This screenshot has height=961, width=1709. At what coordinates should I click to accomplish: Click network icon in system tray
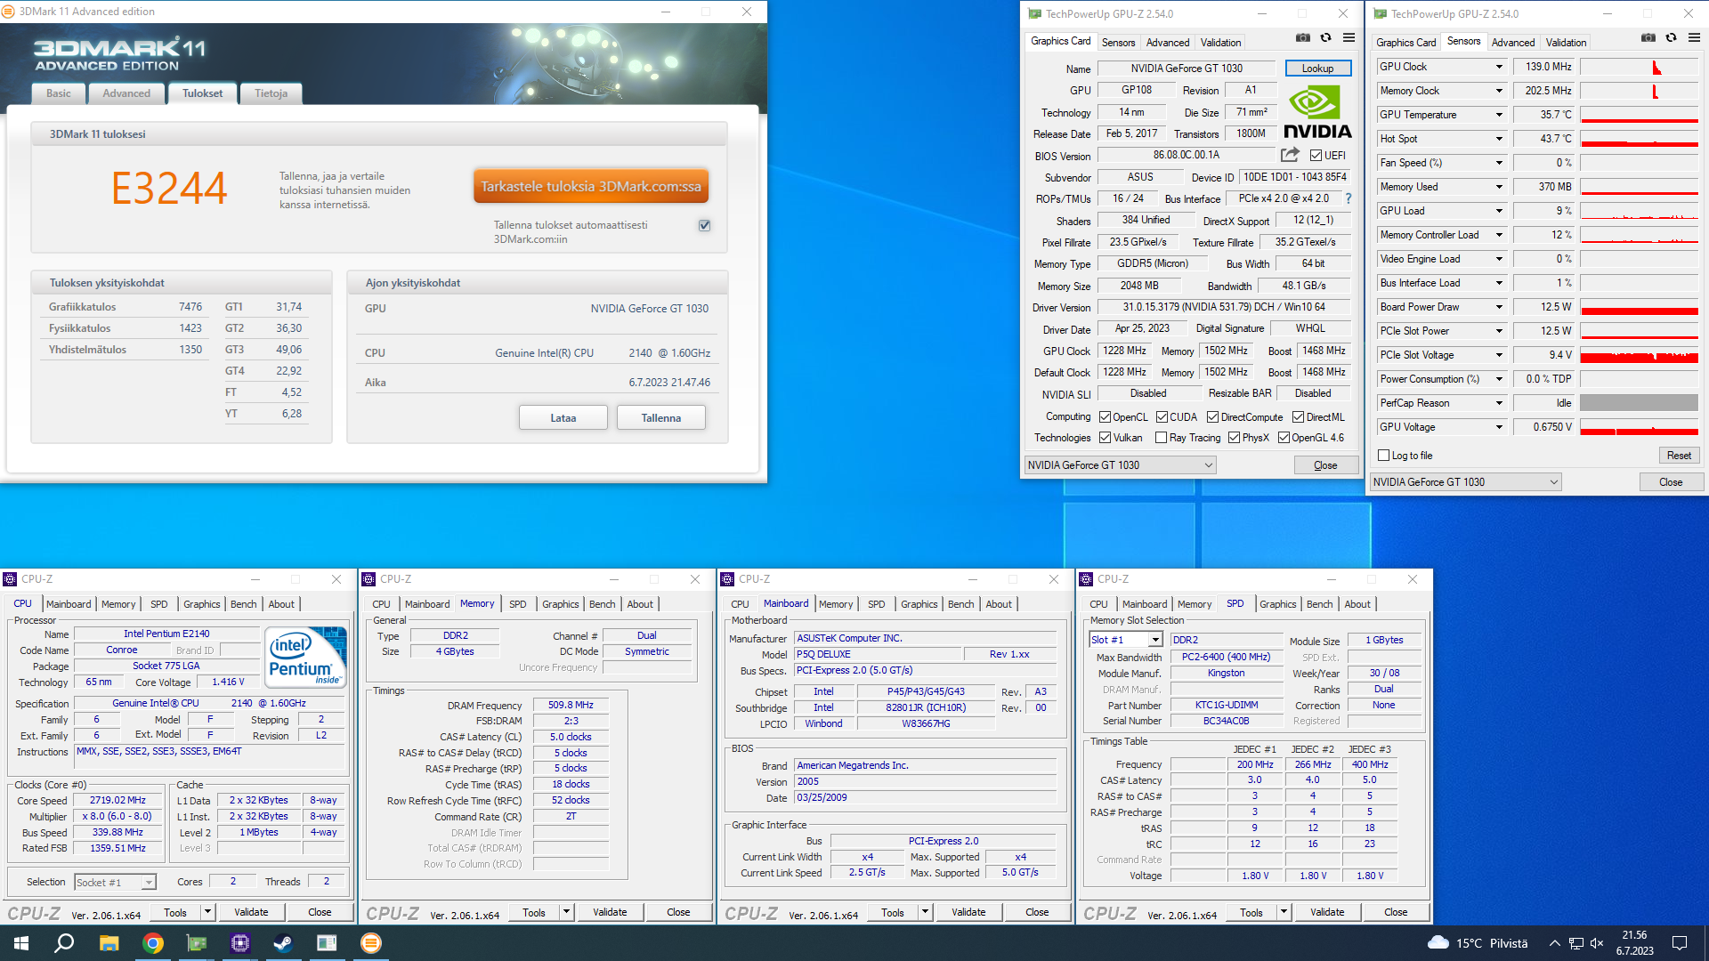coord(1575,943)
